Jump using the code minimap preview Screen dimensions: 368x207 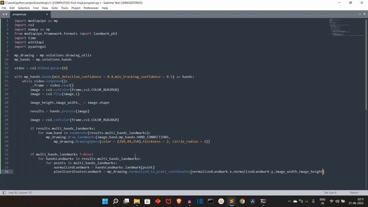(346, 27)
